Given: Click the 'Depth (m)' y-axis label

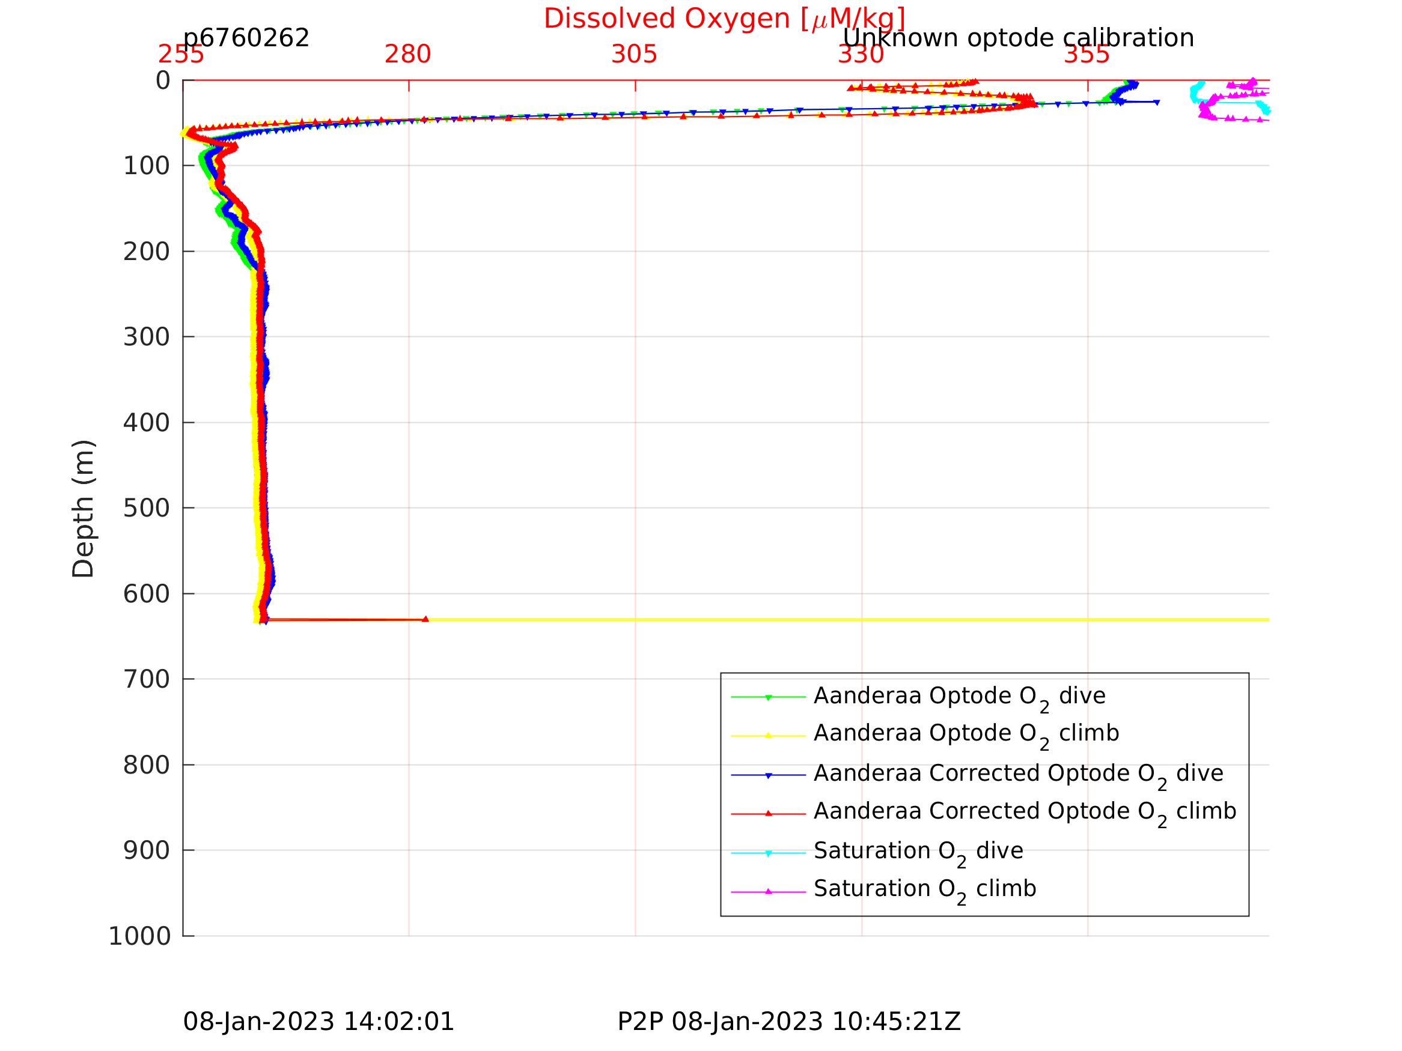Looking at the screenshot, I should tap(83, 509).
